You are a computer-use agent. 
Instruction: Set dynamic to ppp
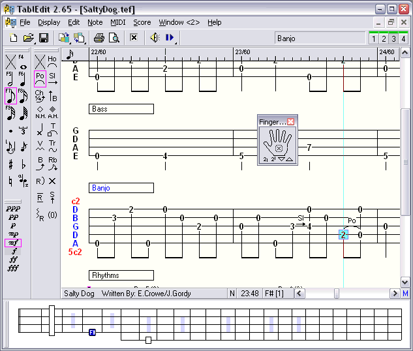[13, 209]
